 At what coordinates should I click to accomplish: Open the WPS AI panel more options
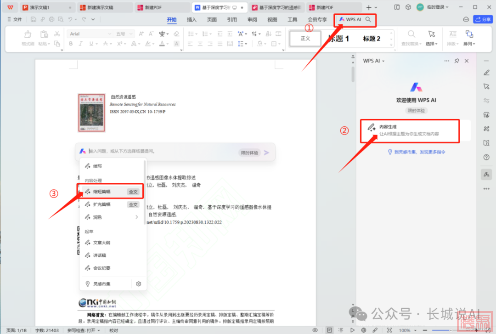[446, 61]
